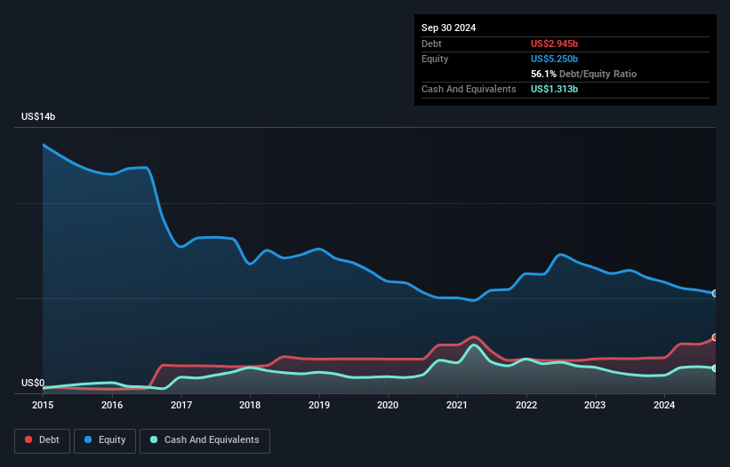The width and height of the screenshot is (730, 467).
Task: Click the 56.1% Debt/Equity Ratio text
Action: (583, 74)
